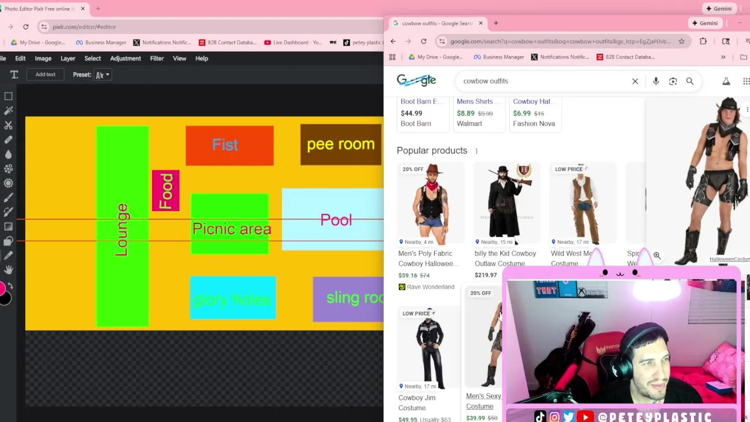Select the Disperse dots tool

(8, 168)
